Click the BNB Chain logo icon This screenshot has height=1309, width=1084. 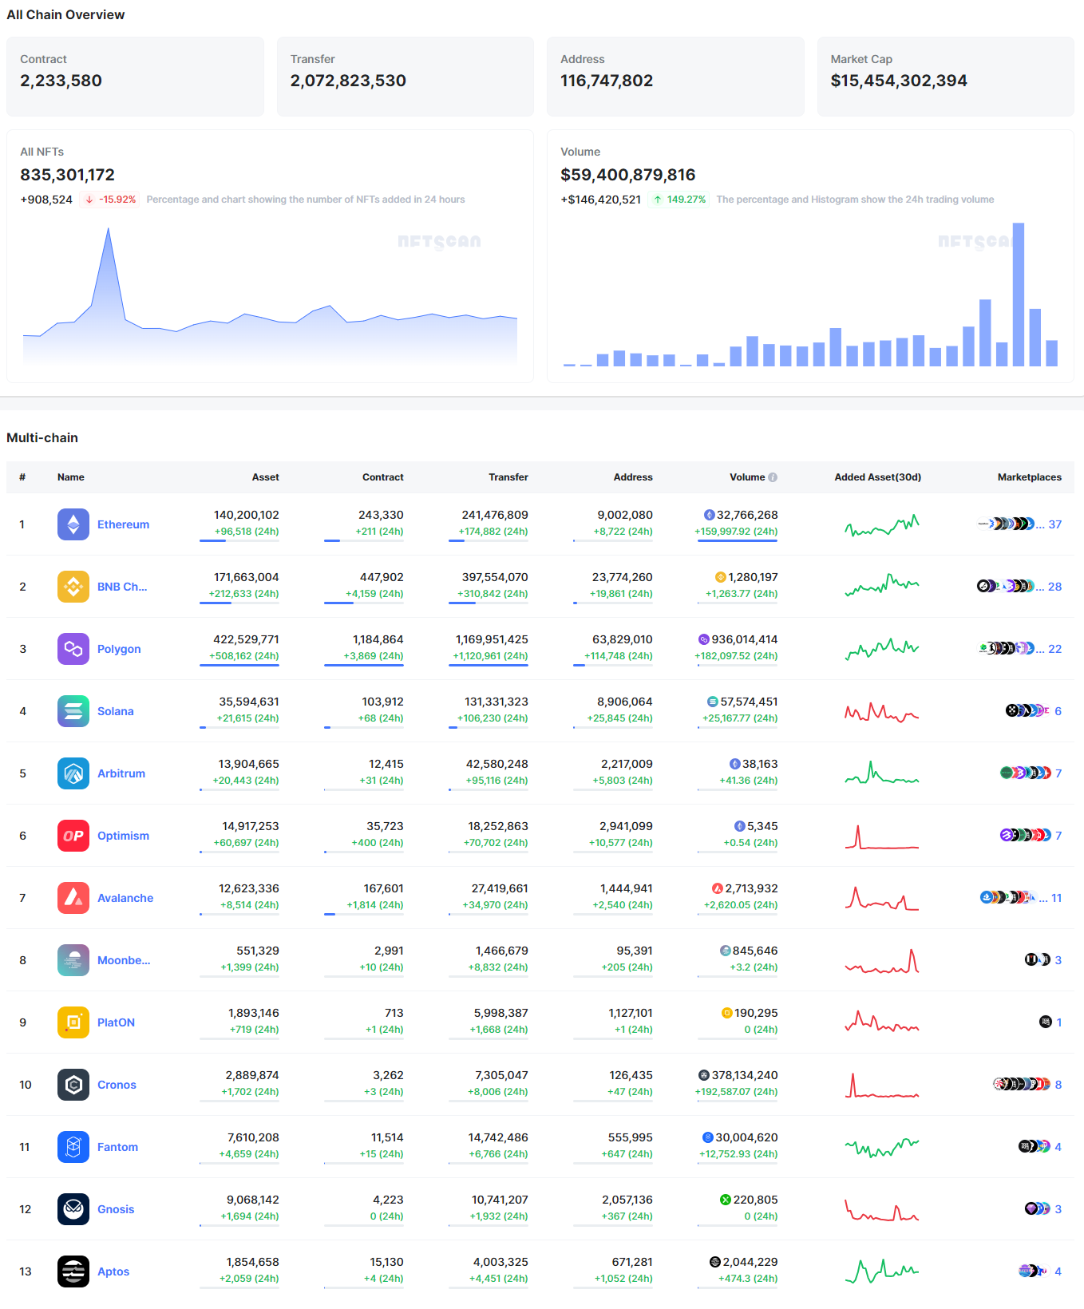[x=73, y=587]
